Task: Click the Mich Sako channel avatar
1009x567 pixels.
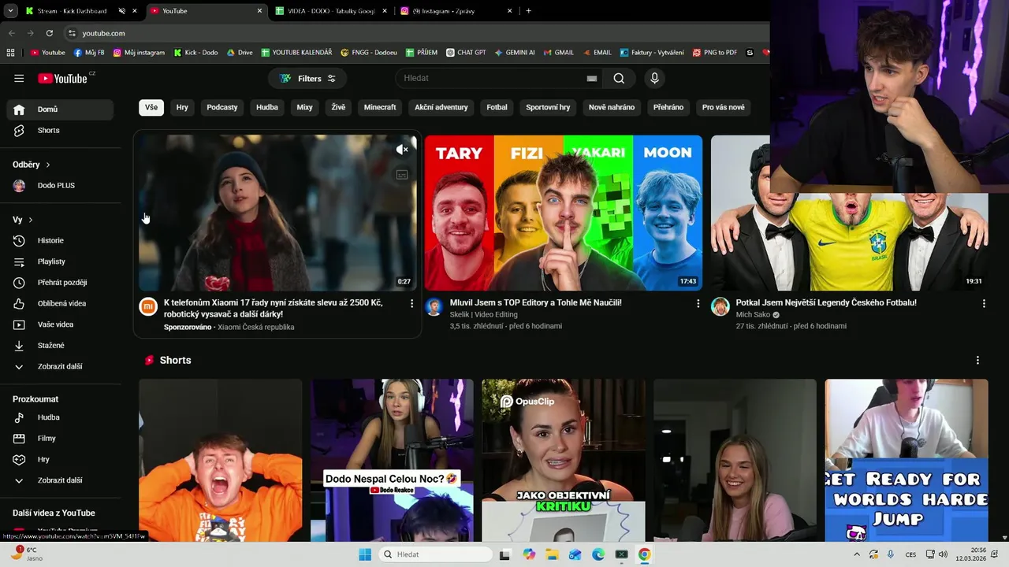Action: pyautogui.click(x=720, y=306)
